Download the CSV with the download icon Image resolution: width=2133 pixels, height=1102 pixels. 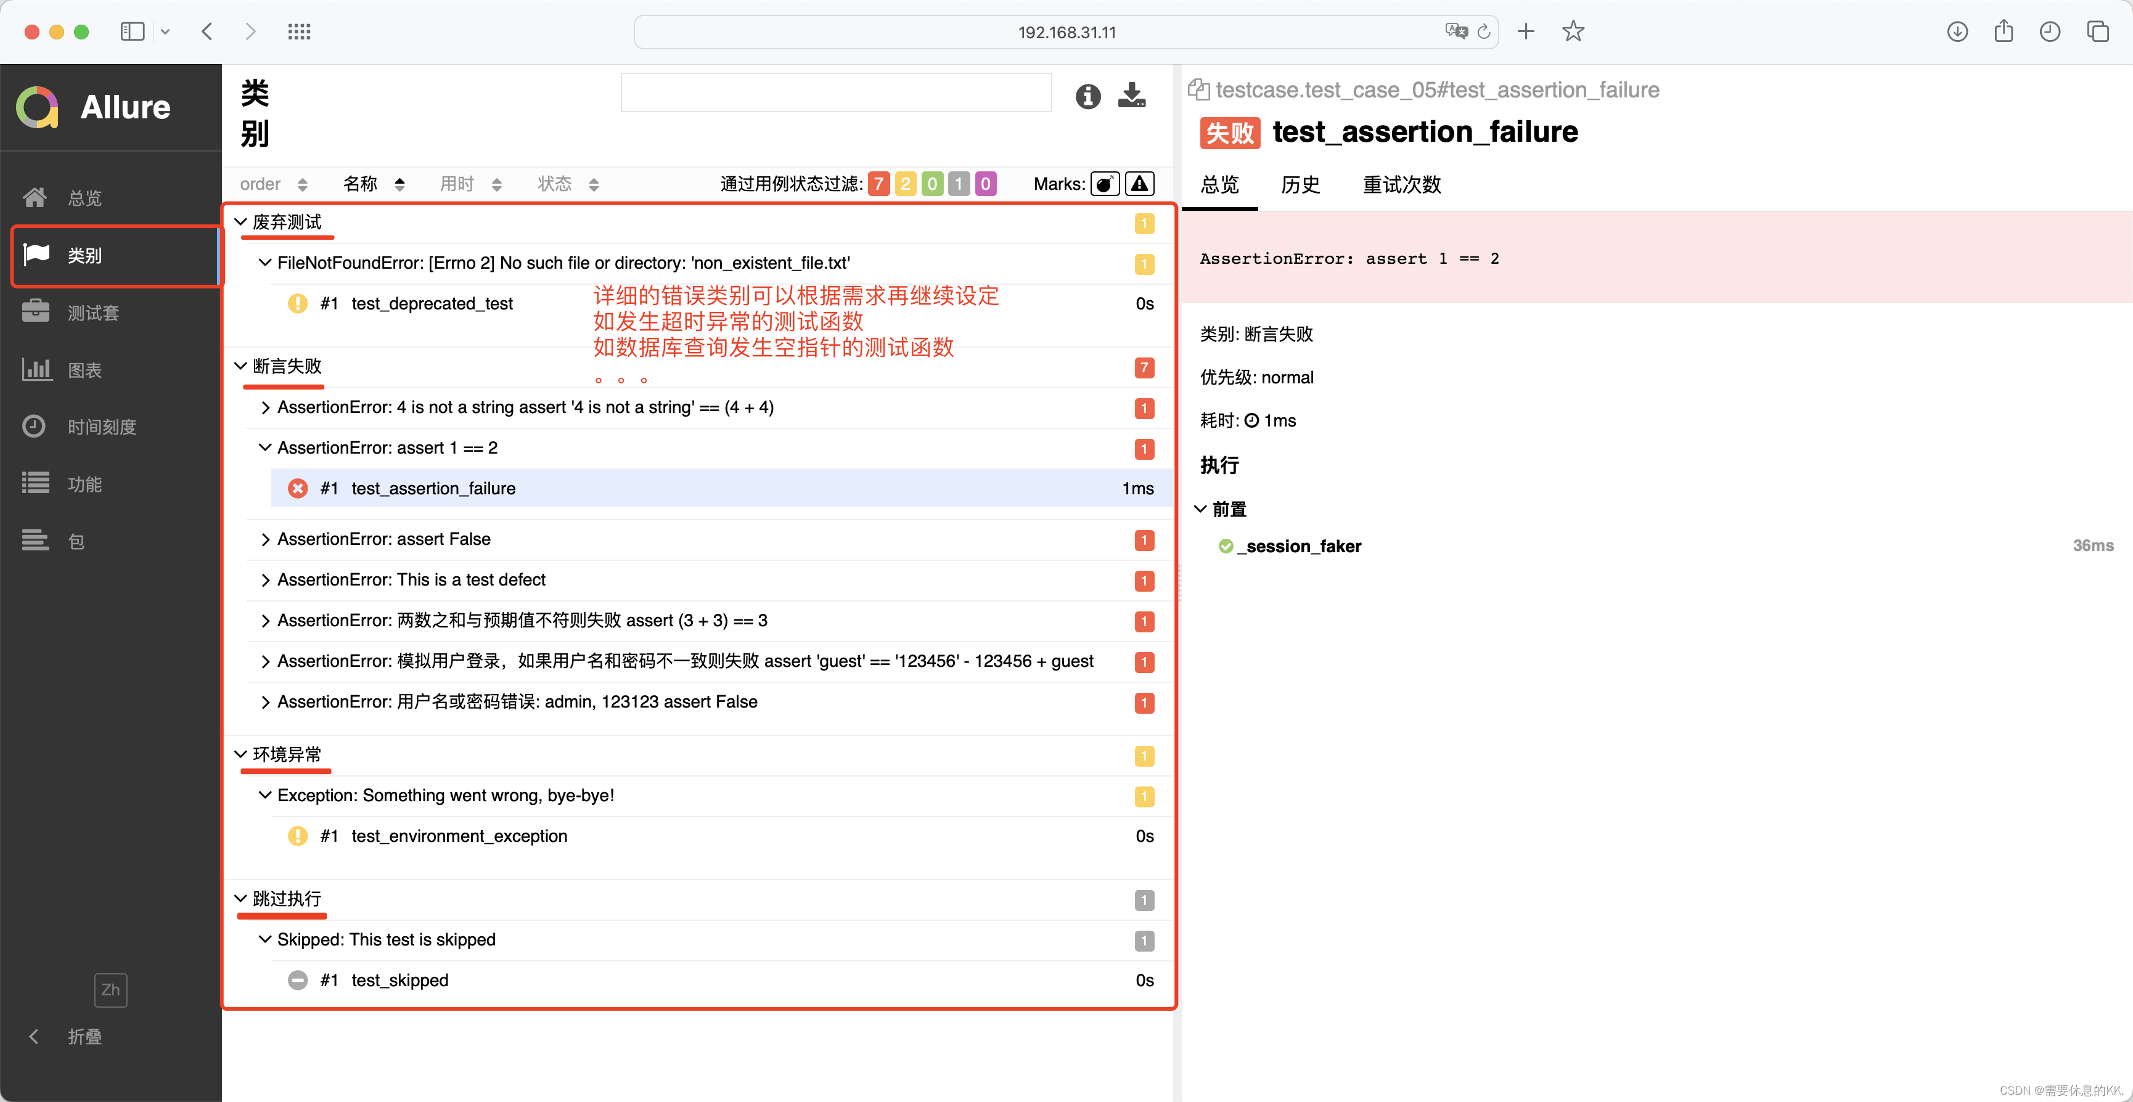point(1131,95)
